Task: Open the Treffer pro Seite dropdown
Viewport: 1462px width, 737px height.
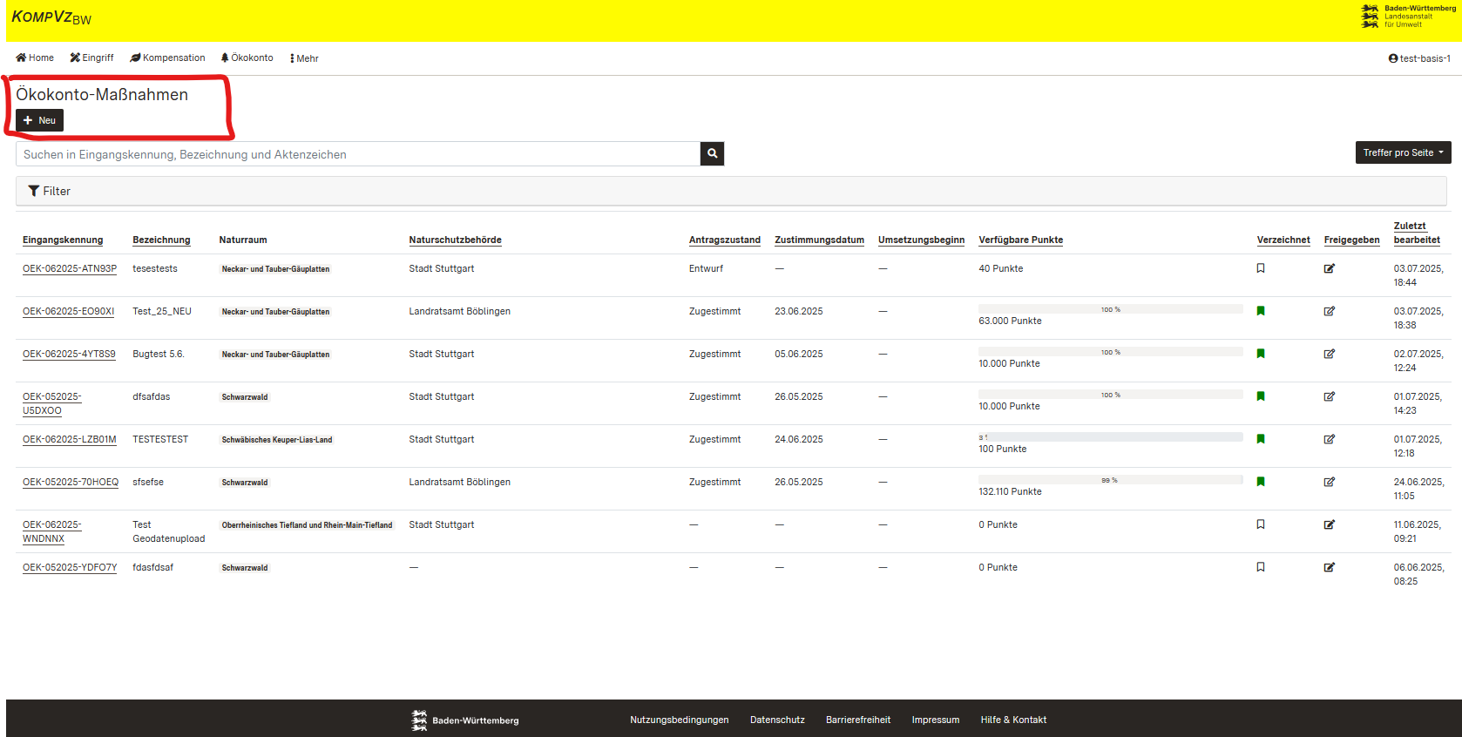Action: click(x=1402, y=152)
